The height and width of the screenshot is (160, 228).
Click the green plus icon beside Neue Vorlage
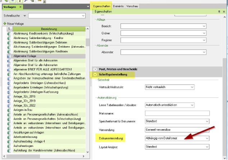tap(5, 23)
